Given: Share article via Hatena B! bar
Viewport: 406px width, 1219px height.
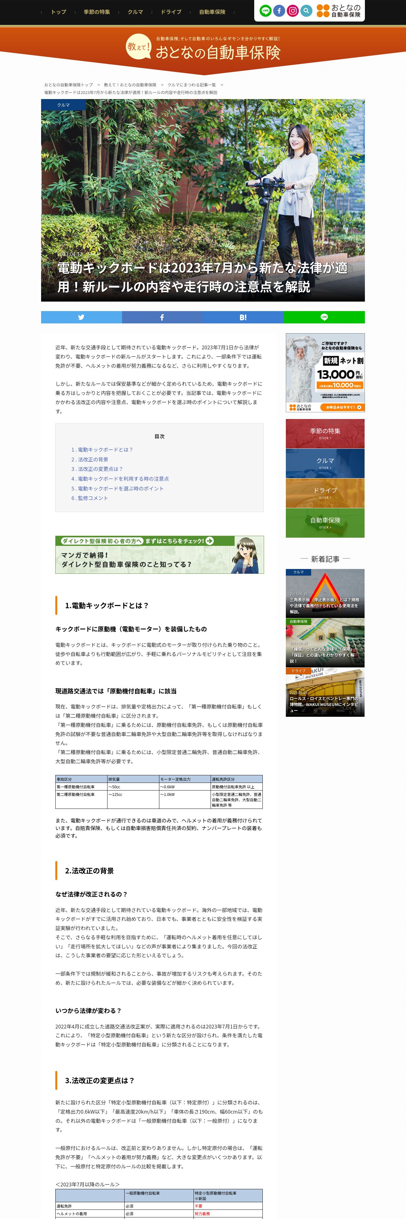Looking at the screenshot, I should pos(243,317).
